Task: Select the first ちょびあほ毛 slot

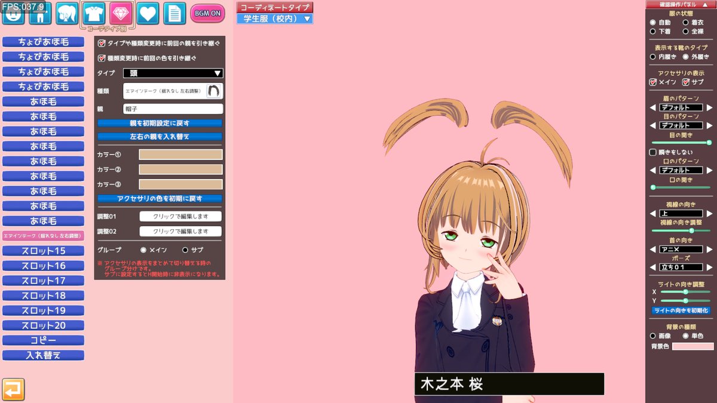Action: tap(43, 42)
